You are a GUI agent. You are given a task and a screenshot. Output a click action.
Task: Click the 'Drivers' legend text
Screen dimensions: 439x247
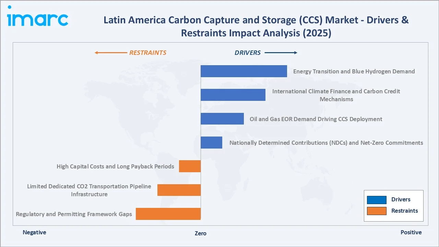[401, 199]
